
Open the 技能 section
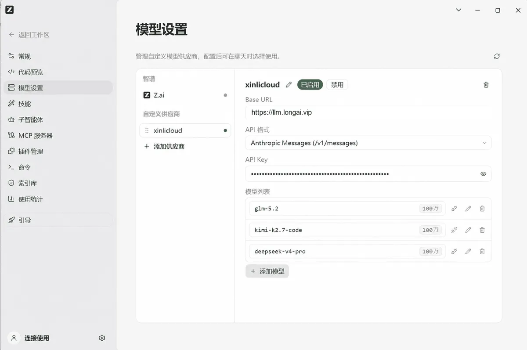(x=58, y=104)
